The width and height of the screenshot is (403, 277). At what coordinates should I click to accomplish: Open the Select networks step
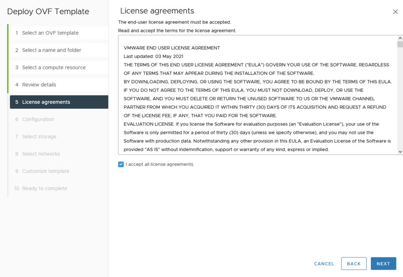tap(41, 154)
